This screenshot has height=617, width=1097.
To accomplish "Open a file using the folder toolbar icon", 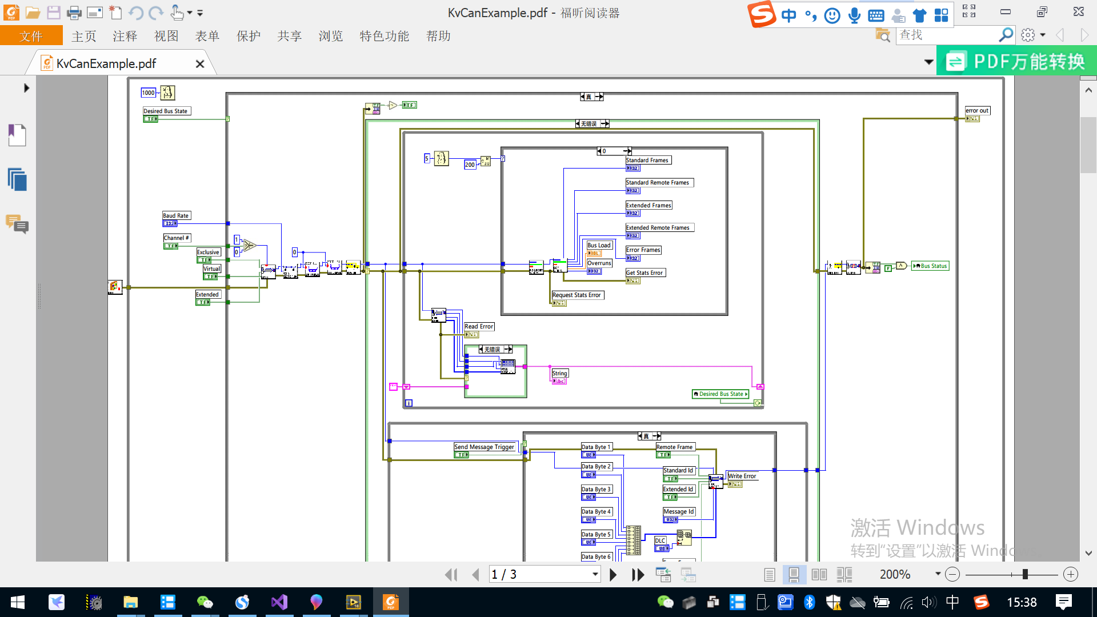I will coord(33,13).
